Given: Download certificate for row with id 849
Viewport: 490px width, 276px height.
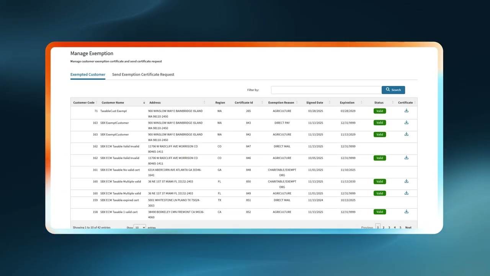Looking at the screenshot, I should (x=407, y=193).
